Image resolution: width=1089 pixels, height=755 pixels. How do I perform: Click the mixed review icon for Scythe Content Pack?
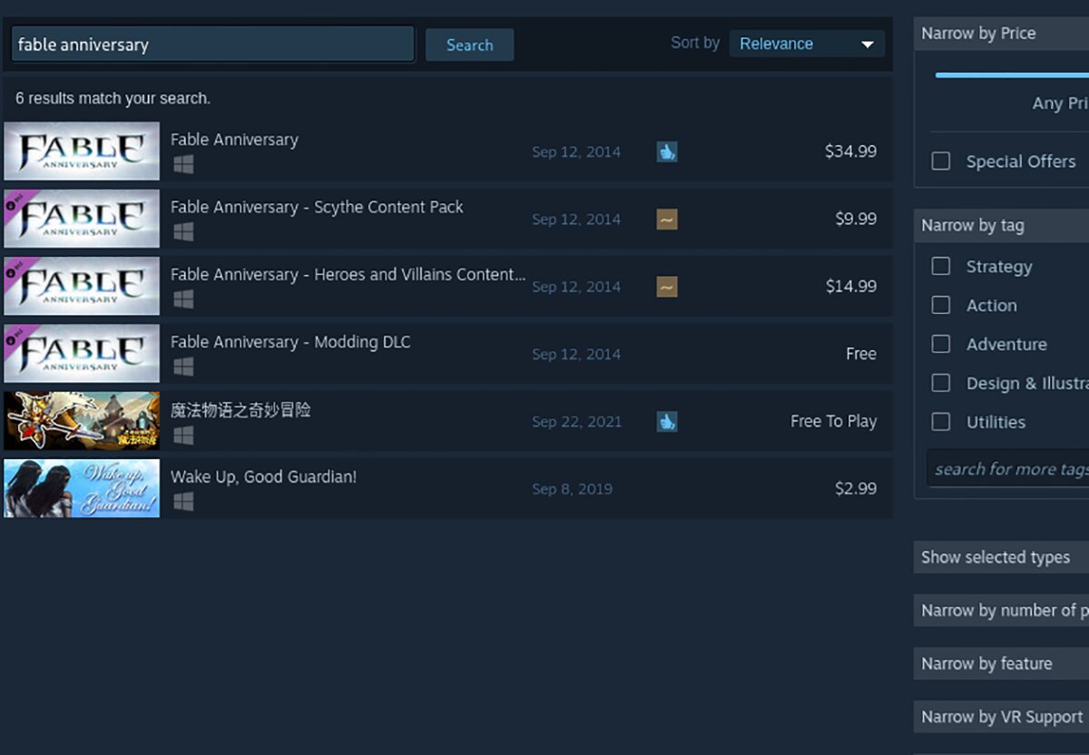pyautogui.click(x=667, y=219)
